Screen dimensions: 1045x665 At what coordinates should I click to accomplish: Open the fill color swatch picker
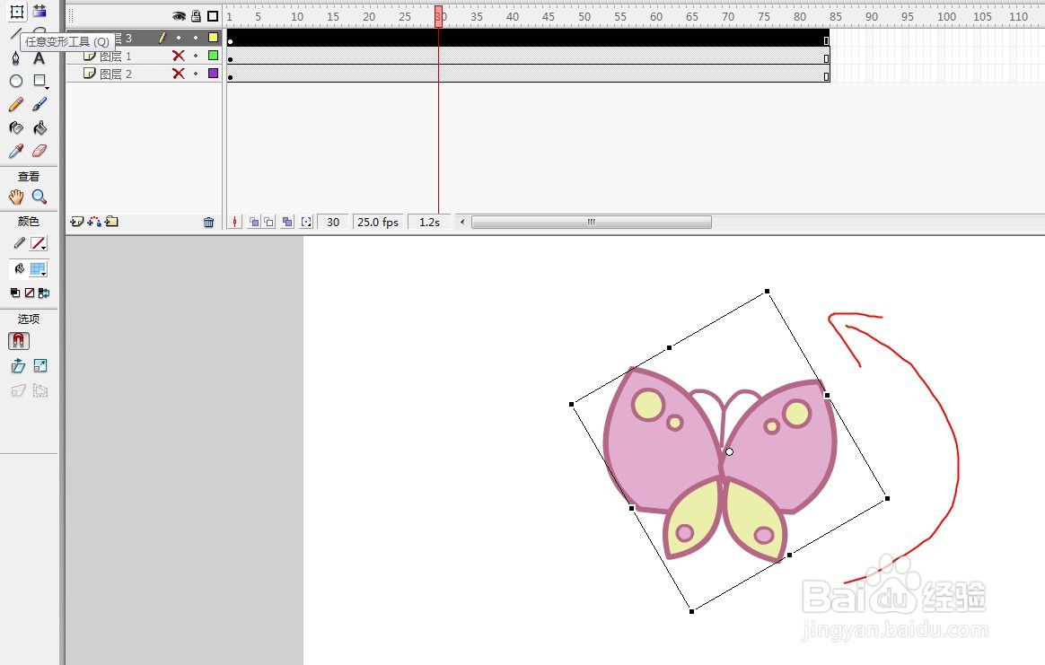click(x=39, y=270)
